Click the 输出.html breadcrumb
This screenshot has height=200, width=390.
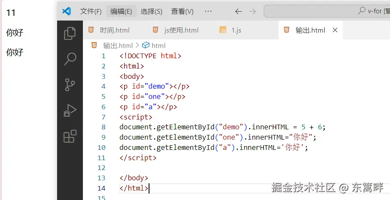pyautogui.click(x=118, y=46)
